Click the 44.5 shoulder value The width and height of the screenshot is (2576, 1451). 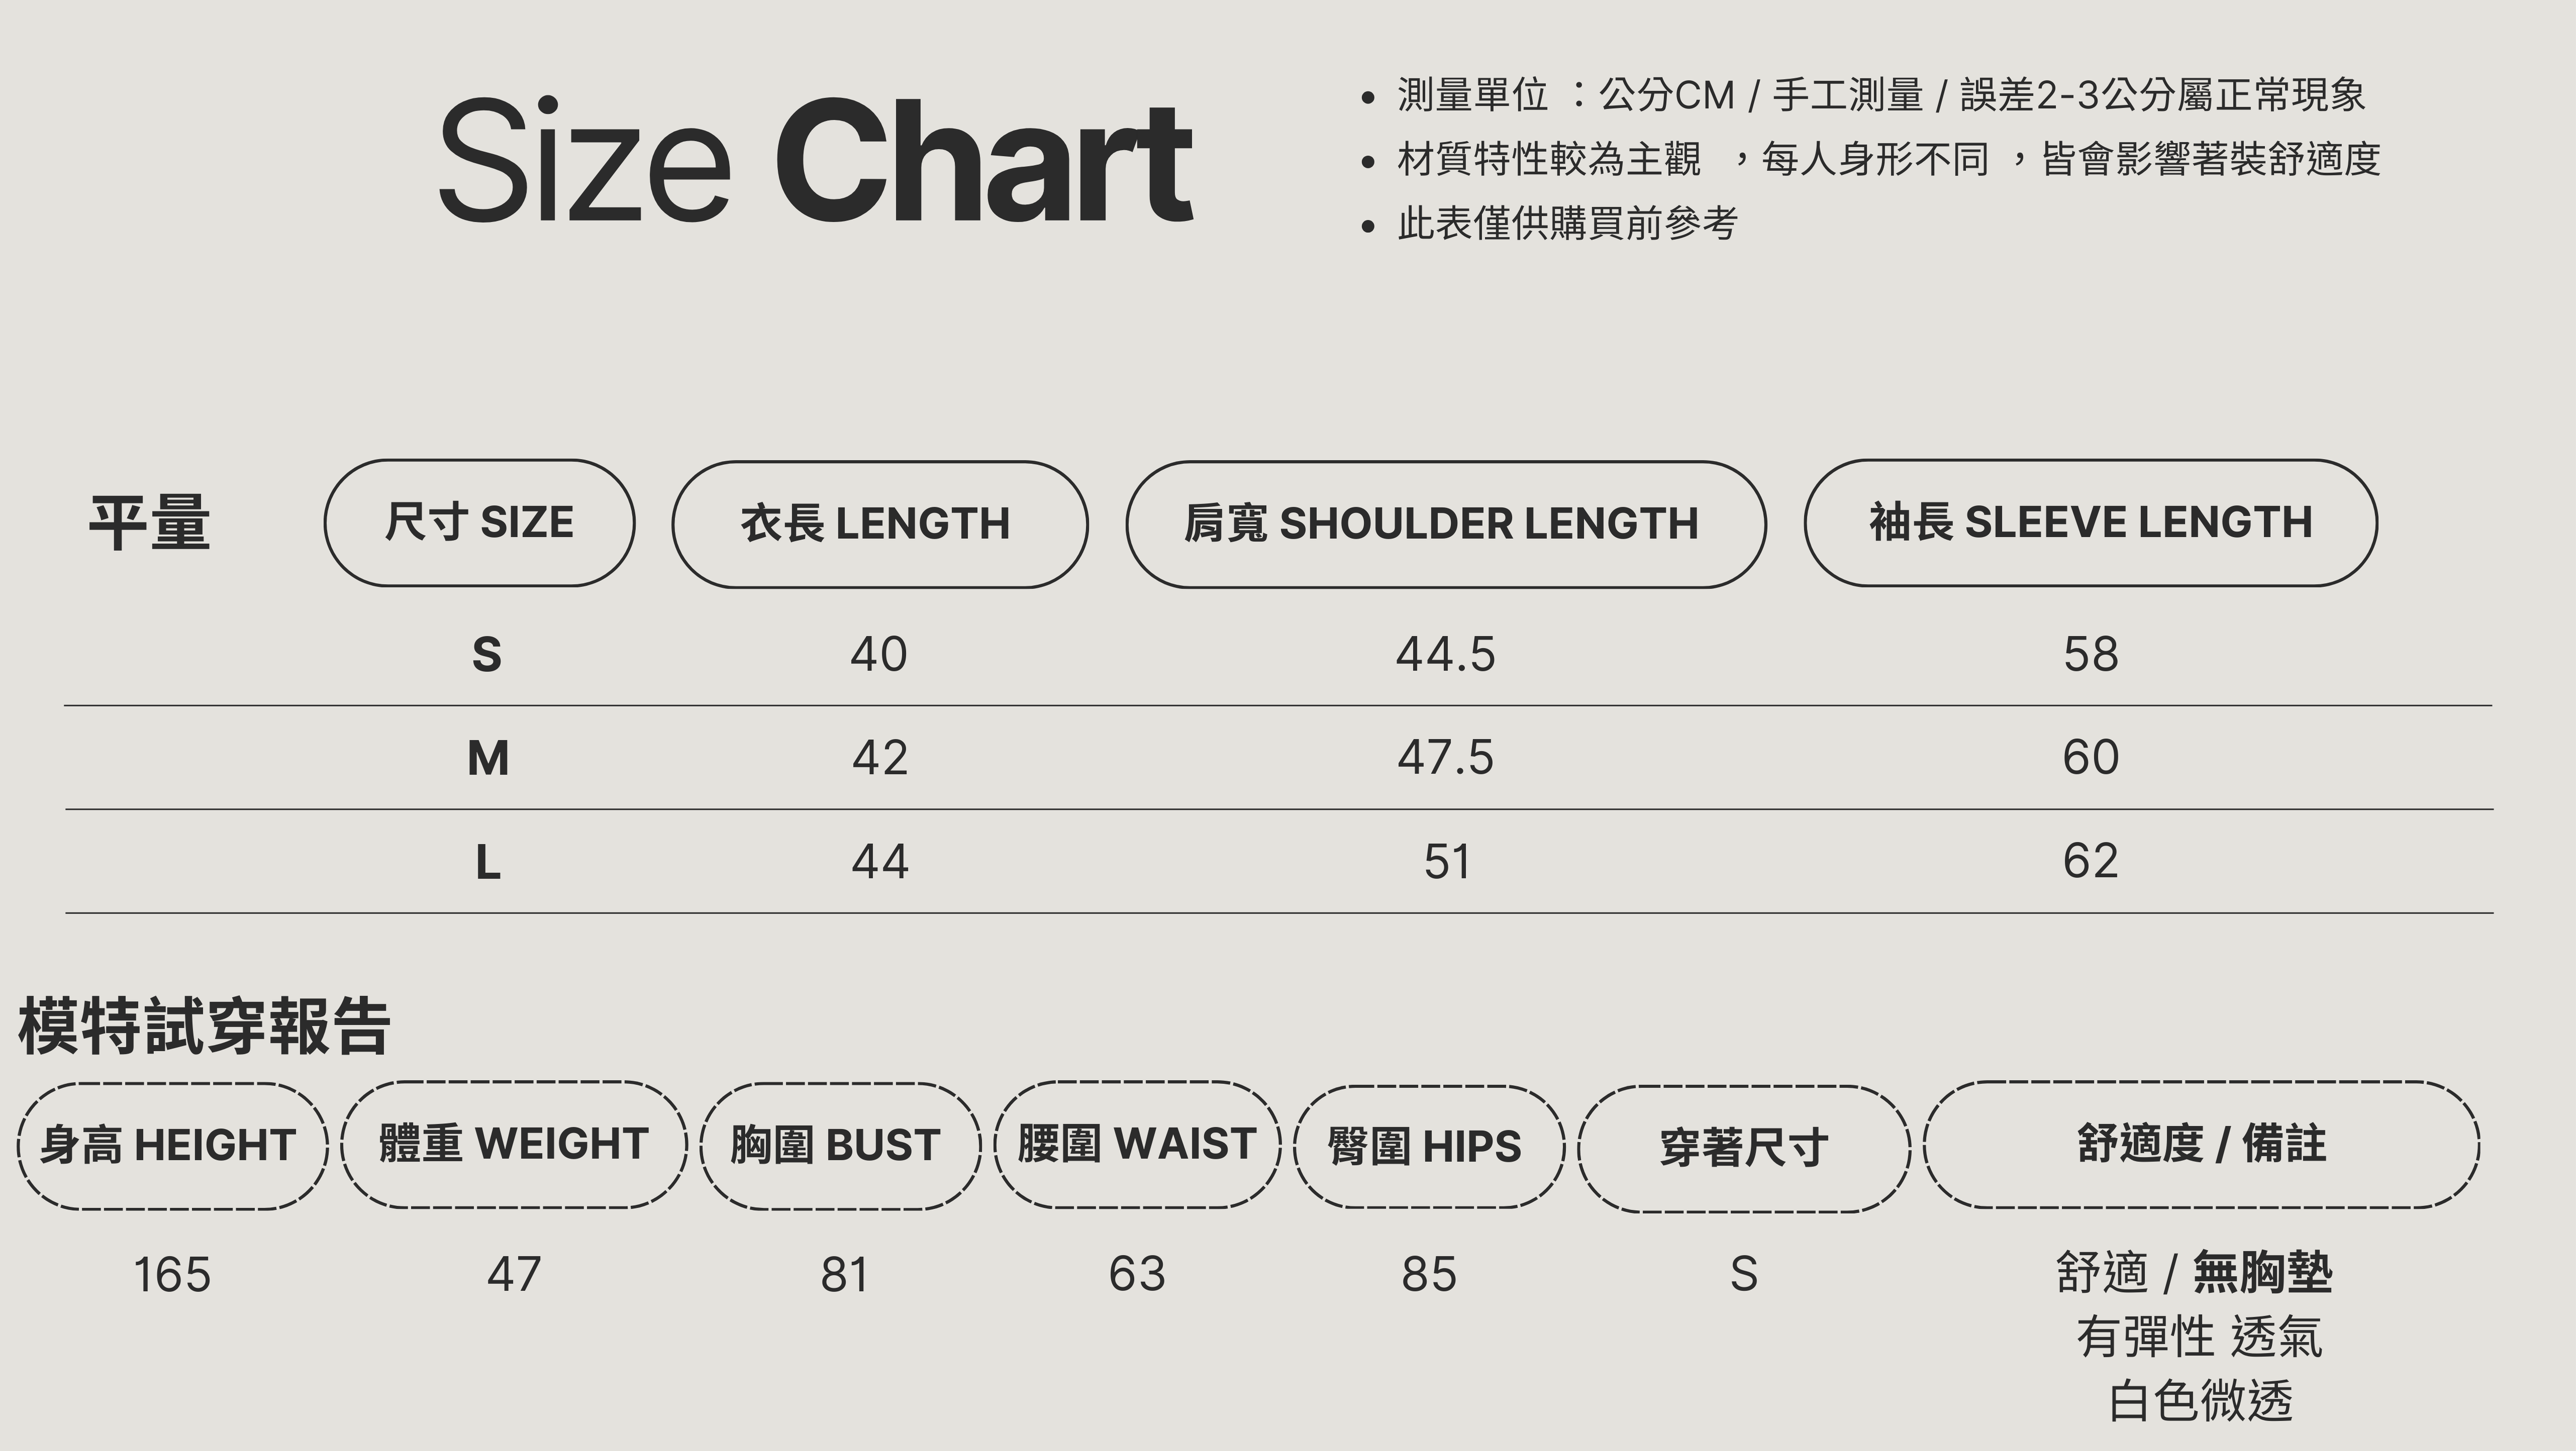[x=1445, y=655]
